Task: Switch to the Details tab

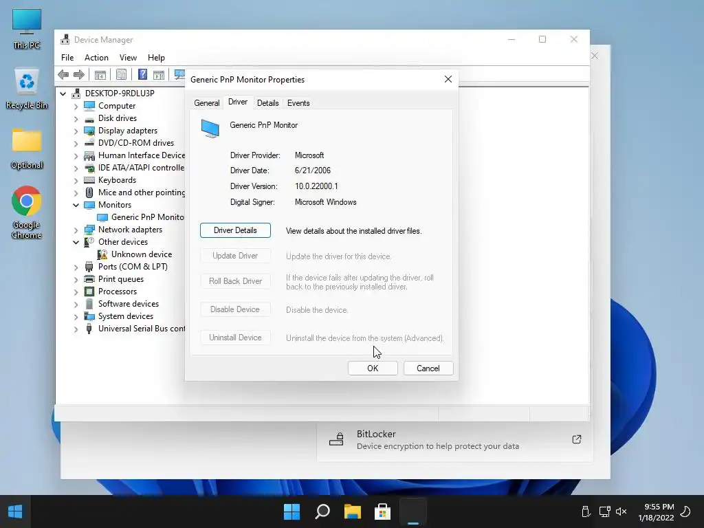Action: pos(267,103)
